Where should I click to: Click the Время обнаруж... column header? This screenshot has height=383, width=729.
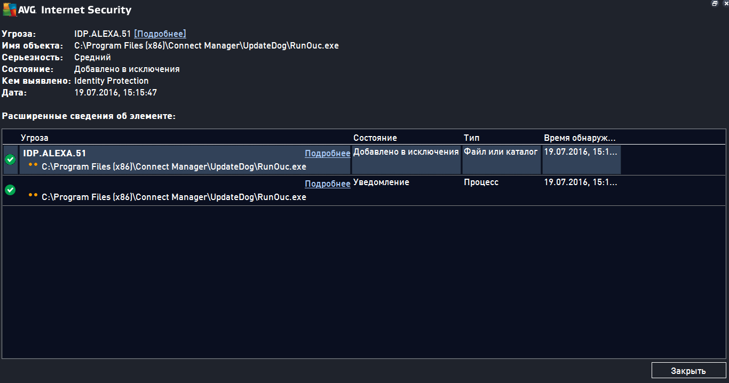[580, 138]
